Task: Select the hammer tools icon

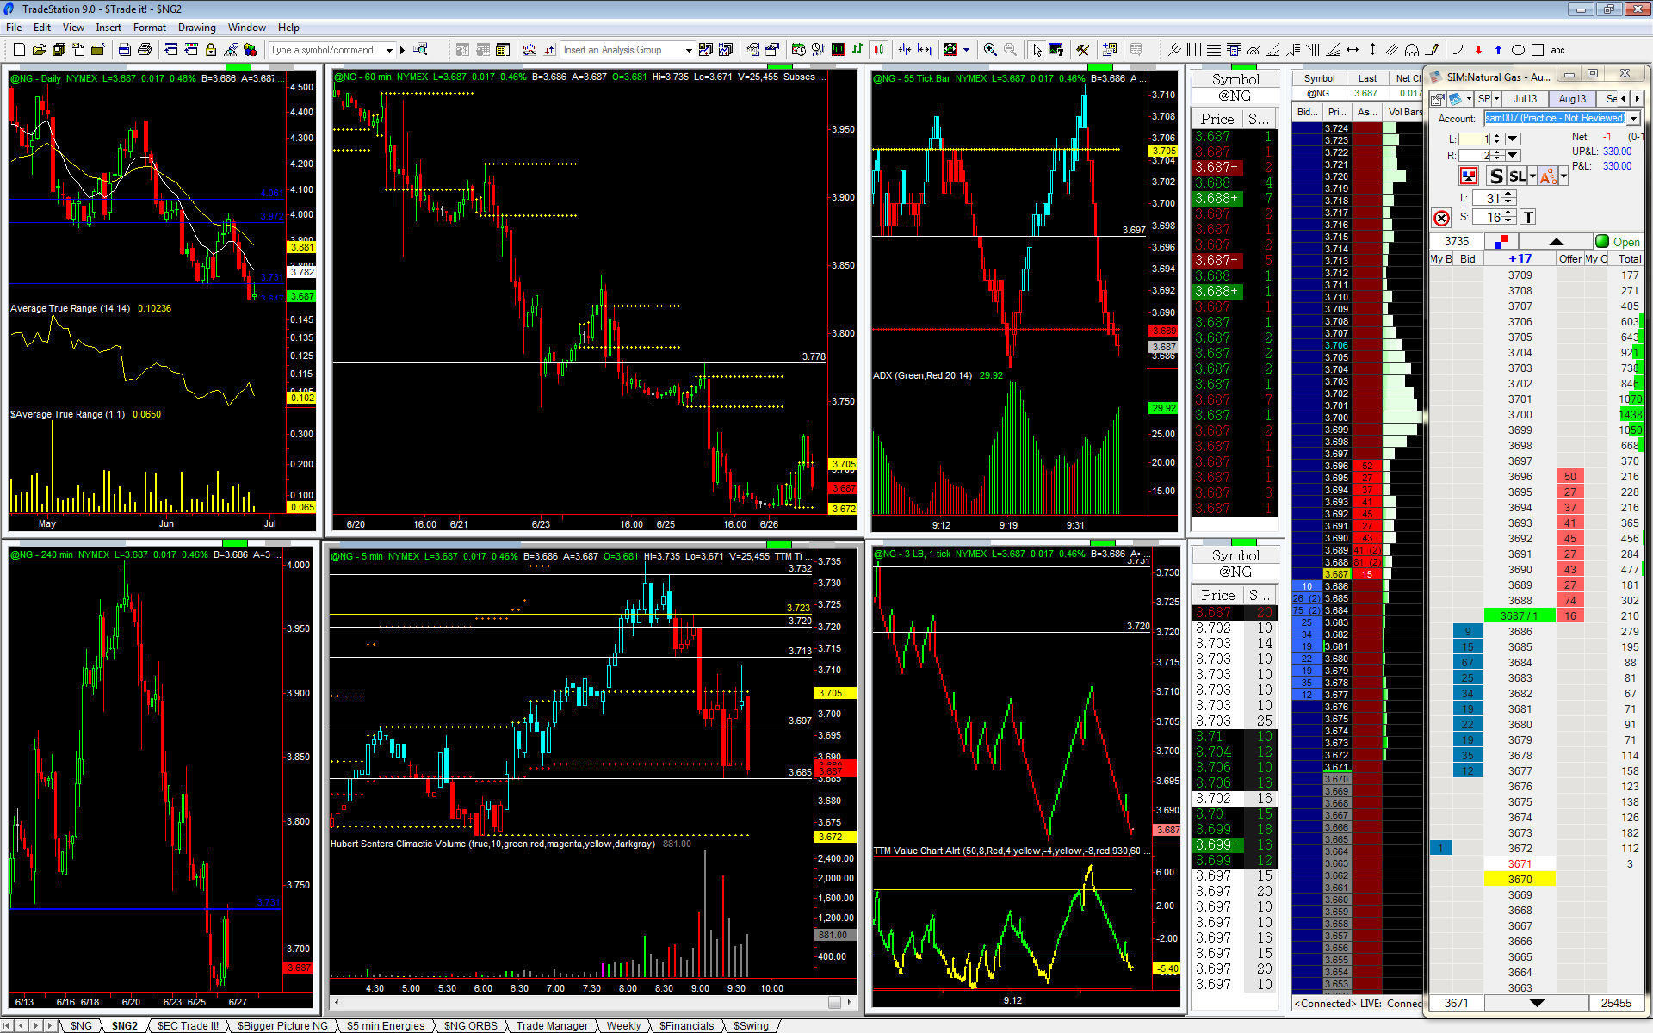Action: pos(1083,50)
